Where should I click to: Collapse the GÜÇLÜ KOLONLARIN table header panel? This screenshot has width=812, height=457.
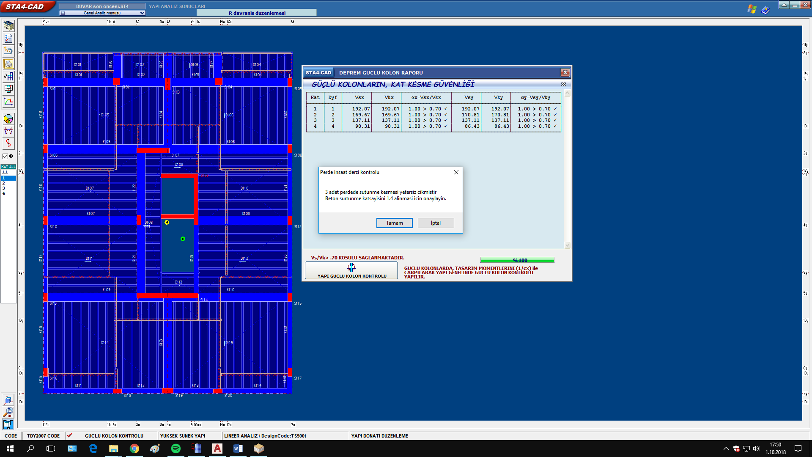pos(563,85)
